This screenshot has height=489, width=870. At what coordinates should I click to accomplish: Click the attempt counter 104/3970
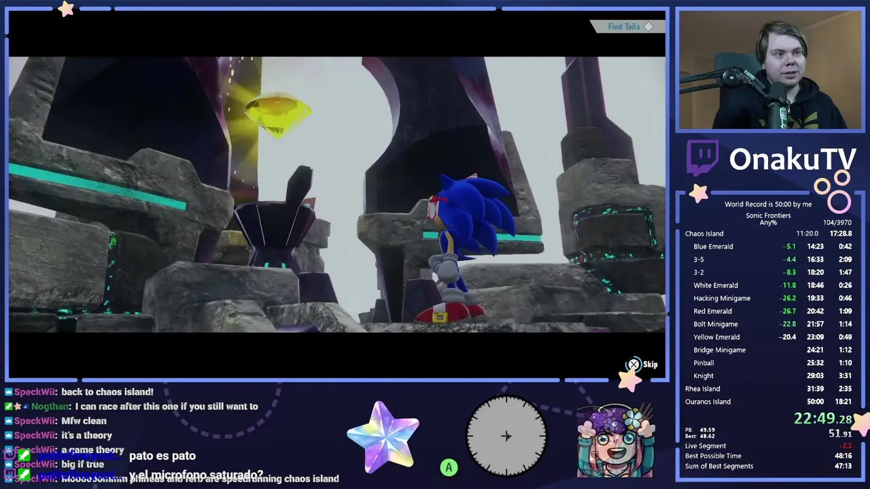[x=837, y=222]
